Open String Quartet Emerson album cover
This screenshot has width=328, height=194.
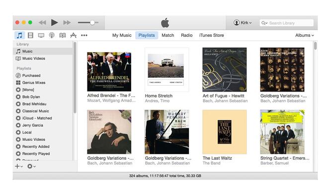[282, 132]
